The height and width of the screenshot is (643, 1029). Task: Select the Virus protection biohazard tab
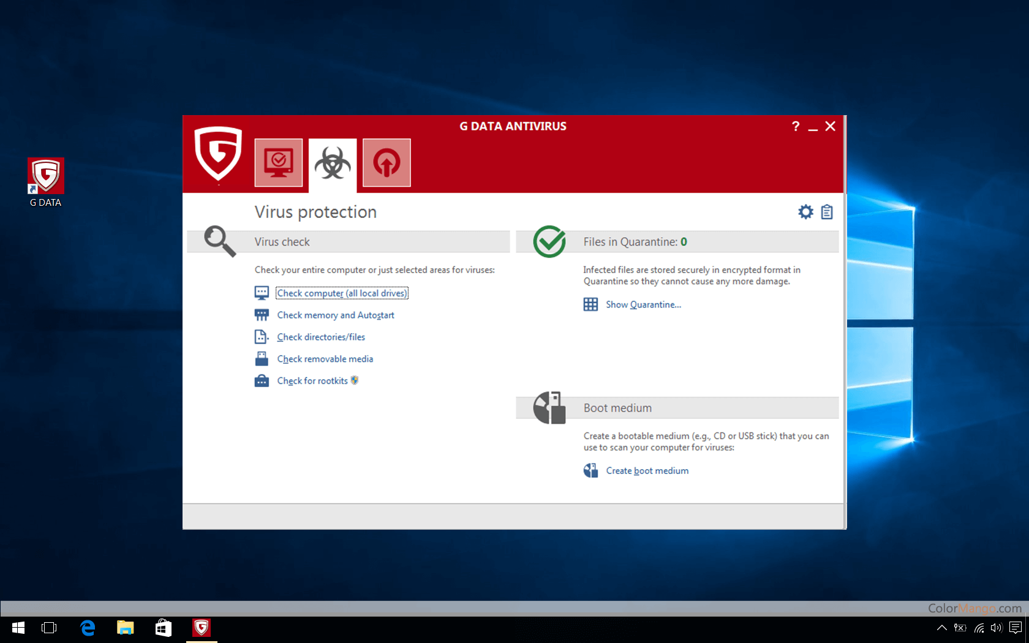[x=333, y=163]
